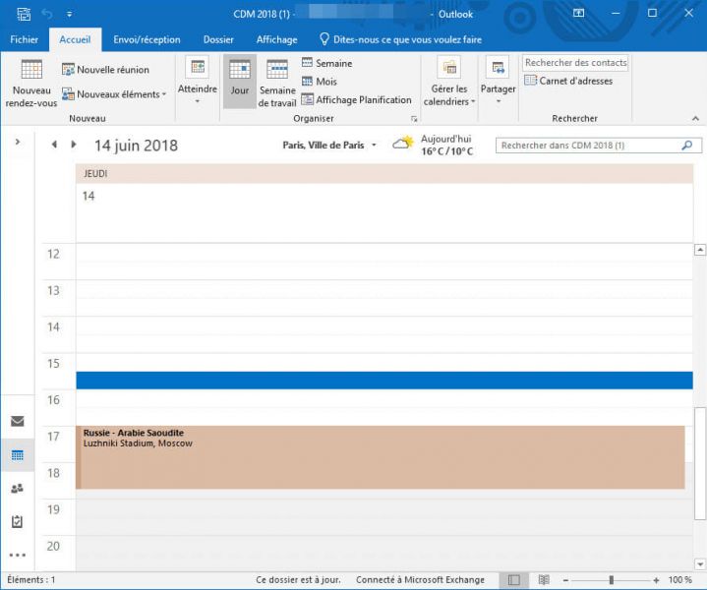Click the send/receive quick access icon

(x=24, y=14)
